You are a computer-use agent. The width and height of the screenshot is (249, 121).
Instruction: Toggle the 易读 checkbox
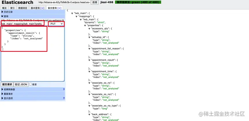point(30,84)
